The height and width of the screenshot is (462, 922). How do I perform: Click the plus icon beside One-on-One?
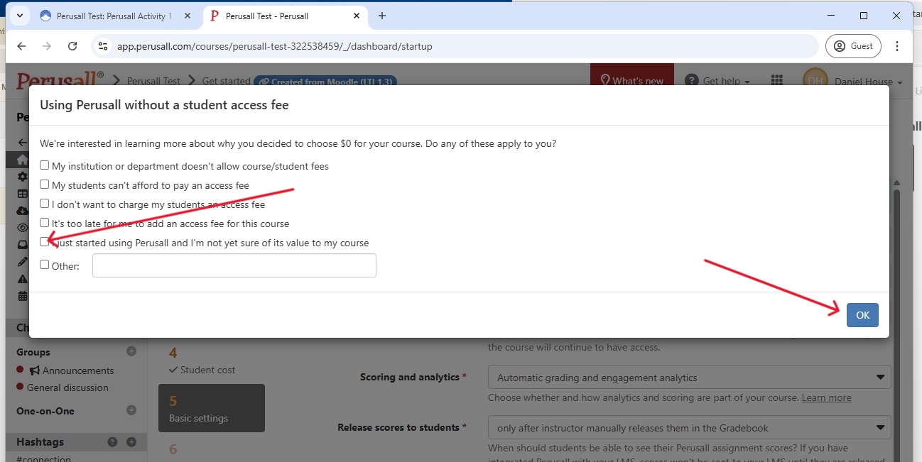131,410
